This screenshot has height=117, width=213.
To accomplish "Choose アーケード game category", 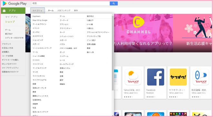I will [64, 20].
